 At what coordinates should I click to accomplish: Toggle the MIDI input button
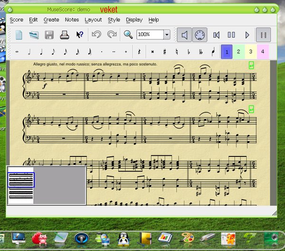[x=200, y=35]
